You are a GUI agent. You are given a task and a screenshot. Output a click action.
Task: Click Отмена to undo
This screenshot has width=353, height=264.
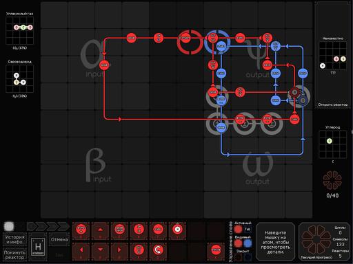coord(59,240)
